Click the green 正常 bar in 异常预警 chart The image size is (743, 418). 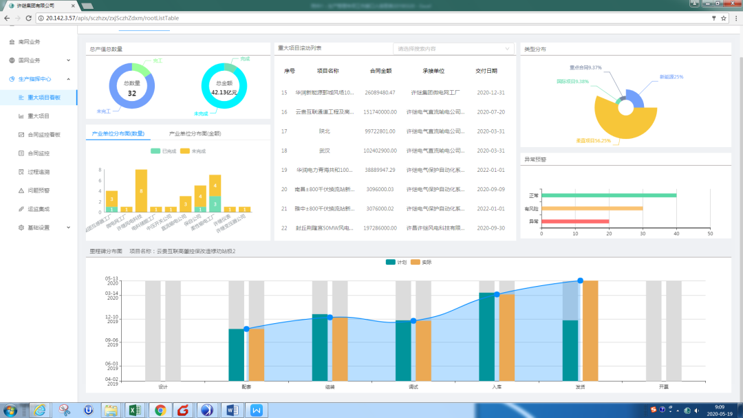click(x=608, y=195)
